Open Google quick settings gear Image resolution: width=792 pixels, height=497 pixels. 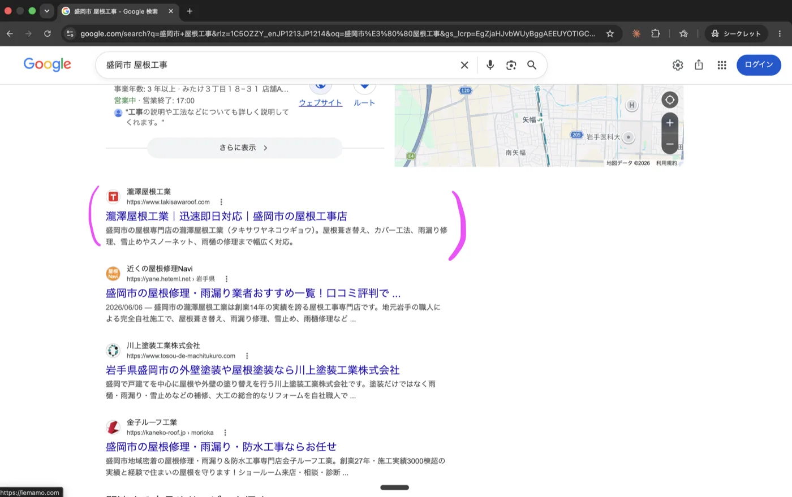678,65
